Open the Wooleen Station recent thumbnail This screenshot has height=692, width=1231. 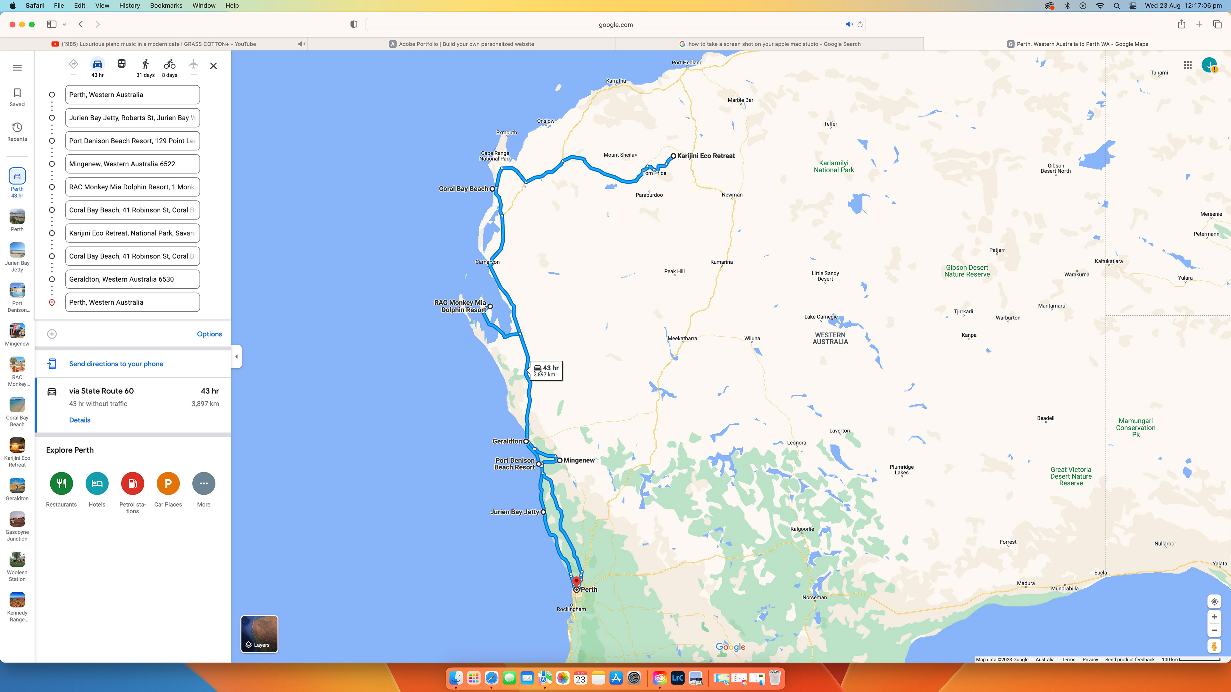tap(17, 567)
